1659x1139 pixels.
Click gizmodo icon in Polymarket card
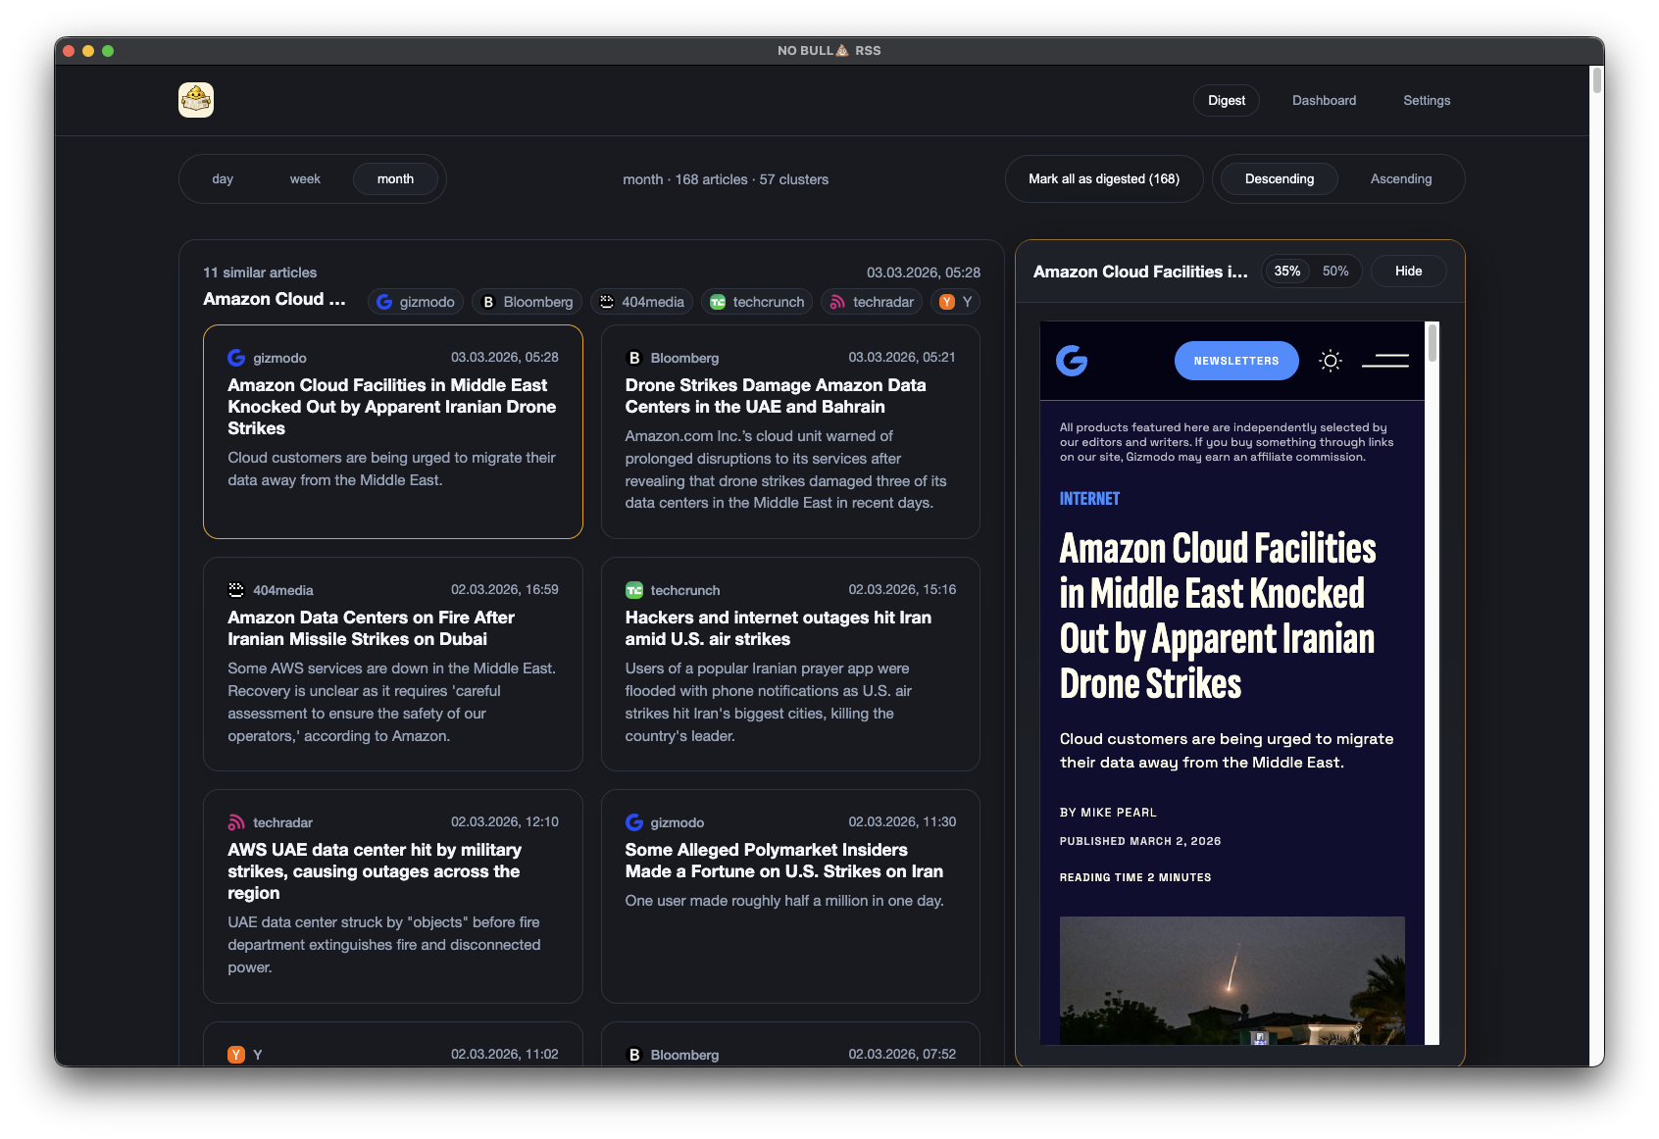(x=634, y=822)
